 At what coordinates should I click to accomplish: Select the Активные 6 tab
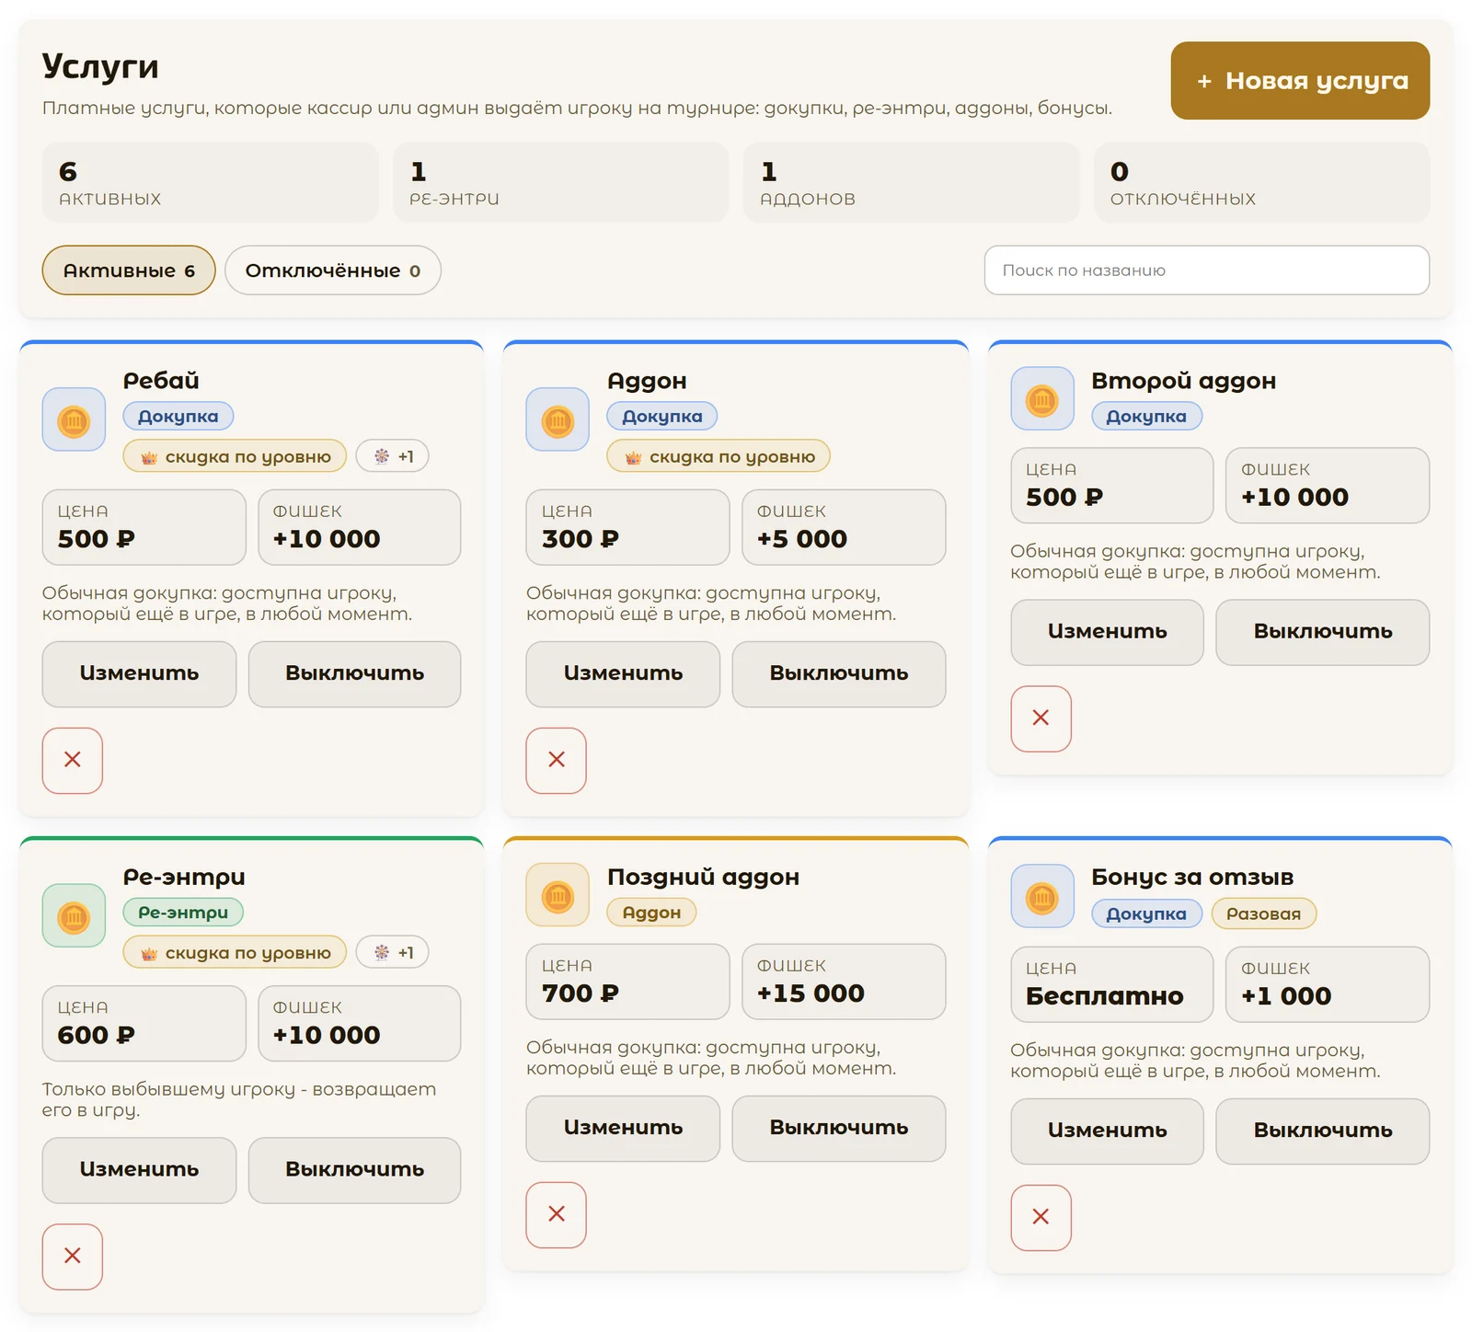(x=129, y=270)
